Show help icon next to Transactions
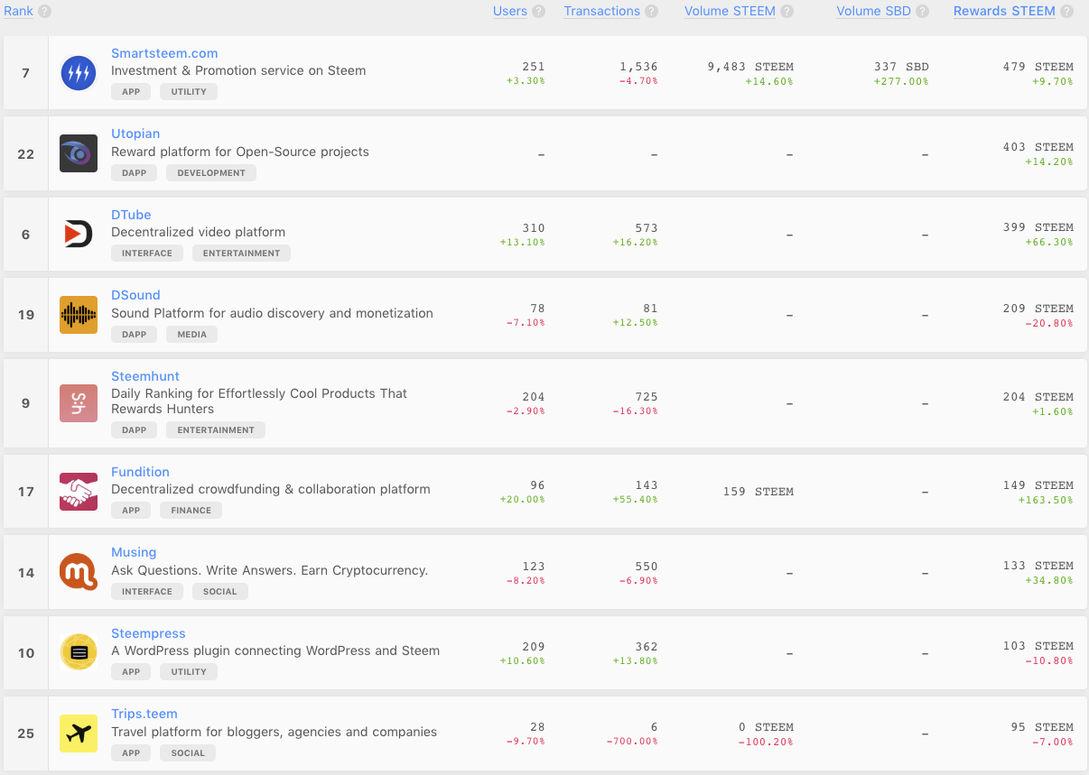 652,12
